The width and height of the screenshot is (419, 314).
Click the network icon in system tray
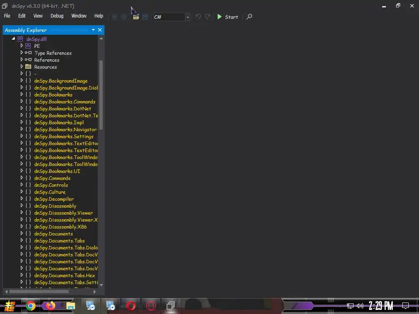[350, 306]
